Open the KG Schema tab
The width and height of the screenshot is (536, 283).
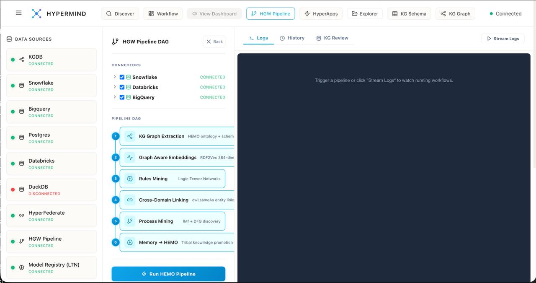(x=409, y=13)
